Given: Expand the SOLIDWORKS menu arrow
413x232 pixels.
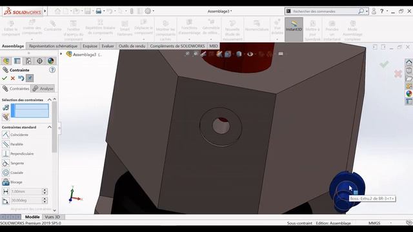Looking at the screenshot, I should (45, 12).
